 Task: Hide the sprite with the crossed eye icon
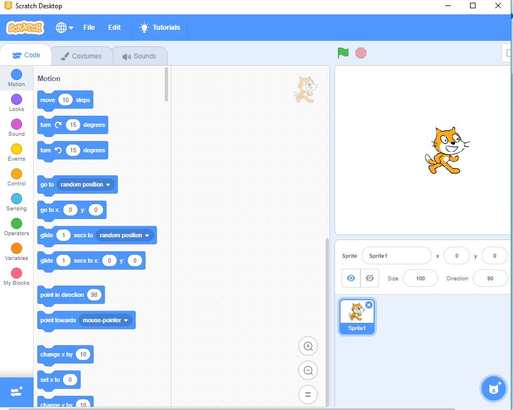(370, 278)
